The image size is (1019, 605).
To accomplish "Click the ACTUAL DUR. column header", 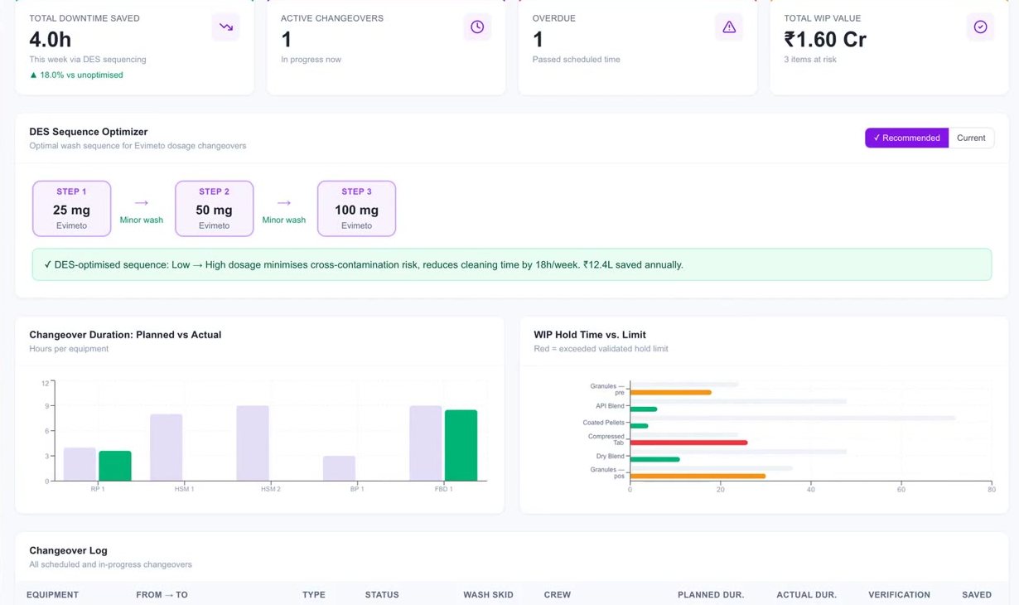I will (806, 594).
